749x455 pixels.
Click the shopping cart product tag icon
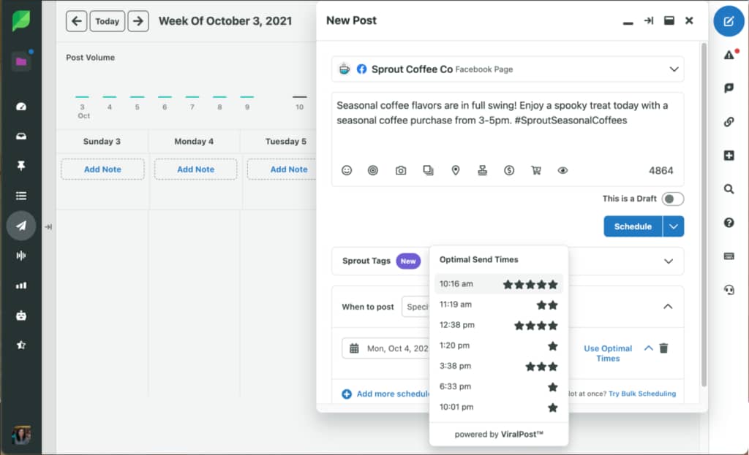point(536,170)
